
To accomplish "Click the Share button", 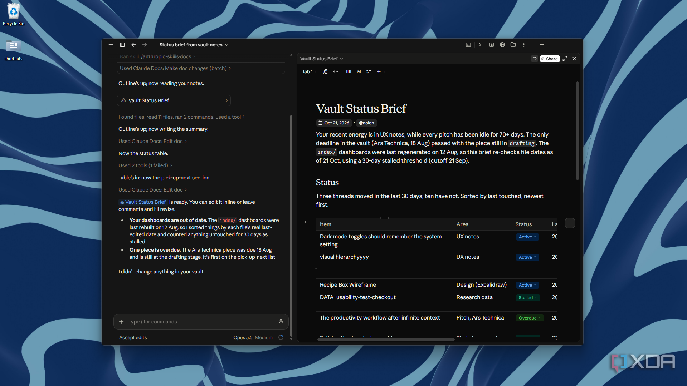I will coord(550,59).
